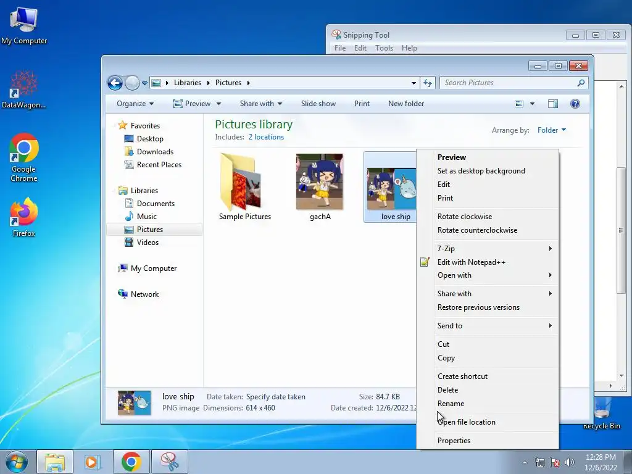
Task: Open the Organize dropdown menu
Action: 135,104
